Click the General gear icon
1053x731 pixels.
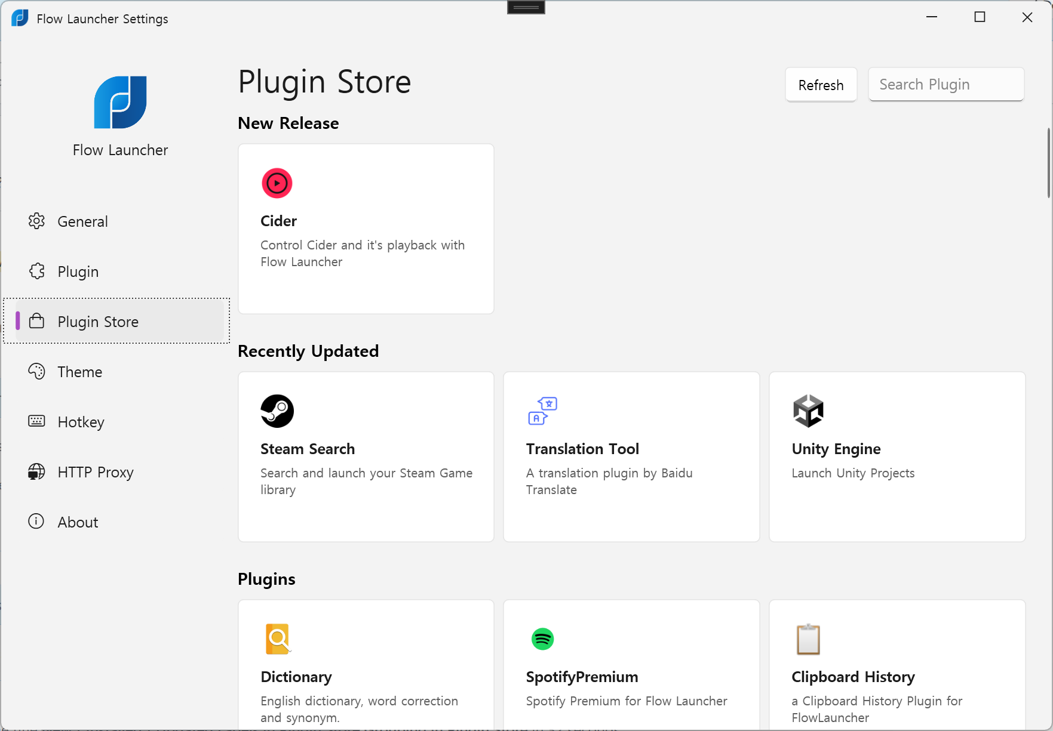(x=36, y=221)
